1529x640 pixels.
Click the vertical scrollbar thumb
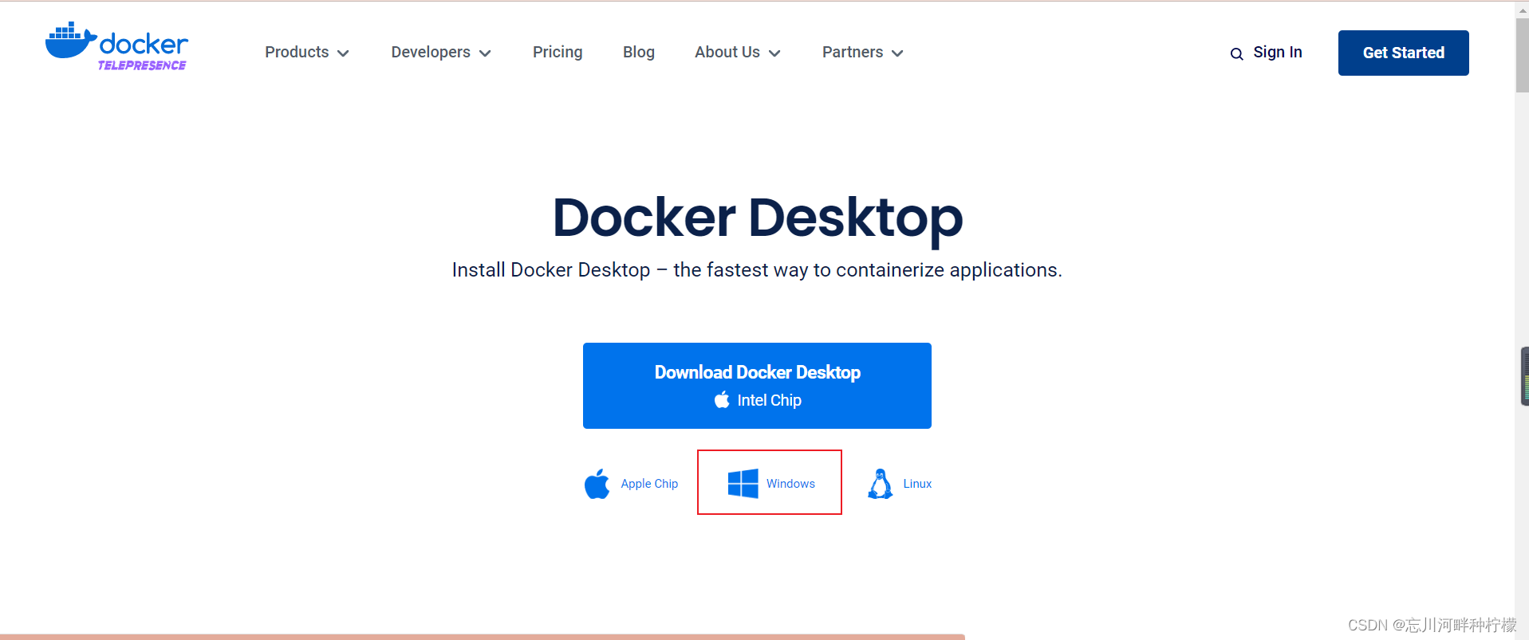1522,56
